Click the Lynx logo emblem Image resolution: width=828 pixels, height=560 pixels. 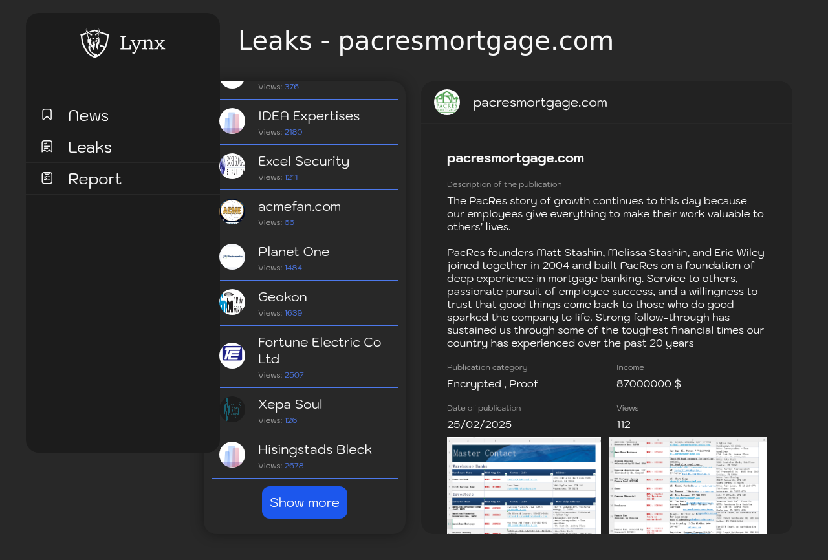point(95,43)
